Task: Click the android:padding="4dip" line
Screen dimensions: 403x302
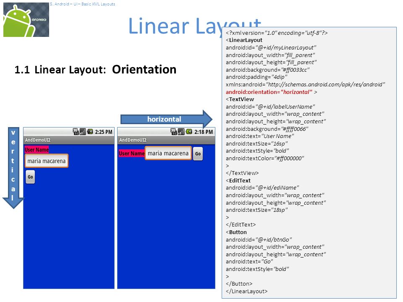Action: [x=256, y=77]
